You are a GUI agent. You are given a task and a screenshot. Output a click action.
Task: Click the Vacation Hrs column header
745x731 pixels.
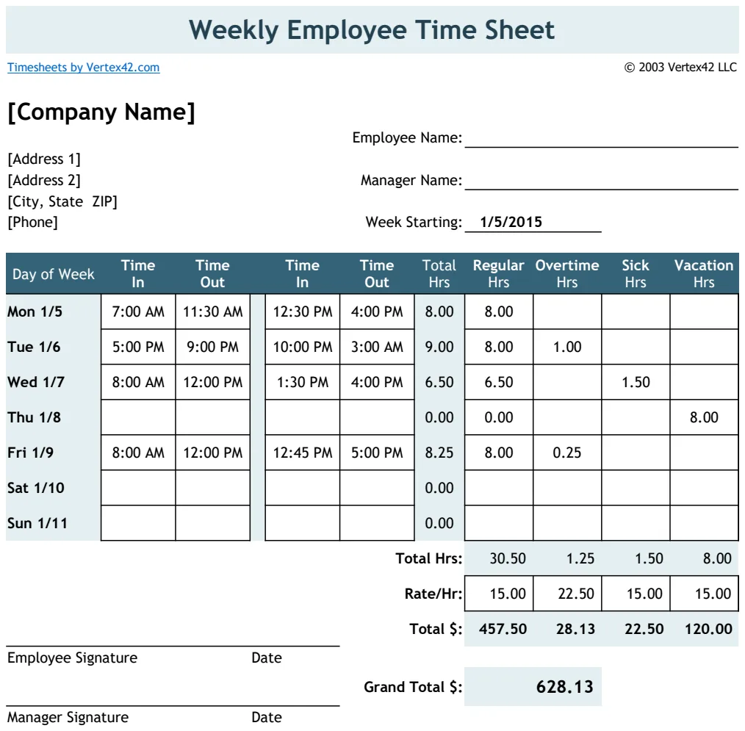(704, 273)
